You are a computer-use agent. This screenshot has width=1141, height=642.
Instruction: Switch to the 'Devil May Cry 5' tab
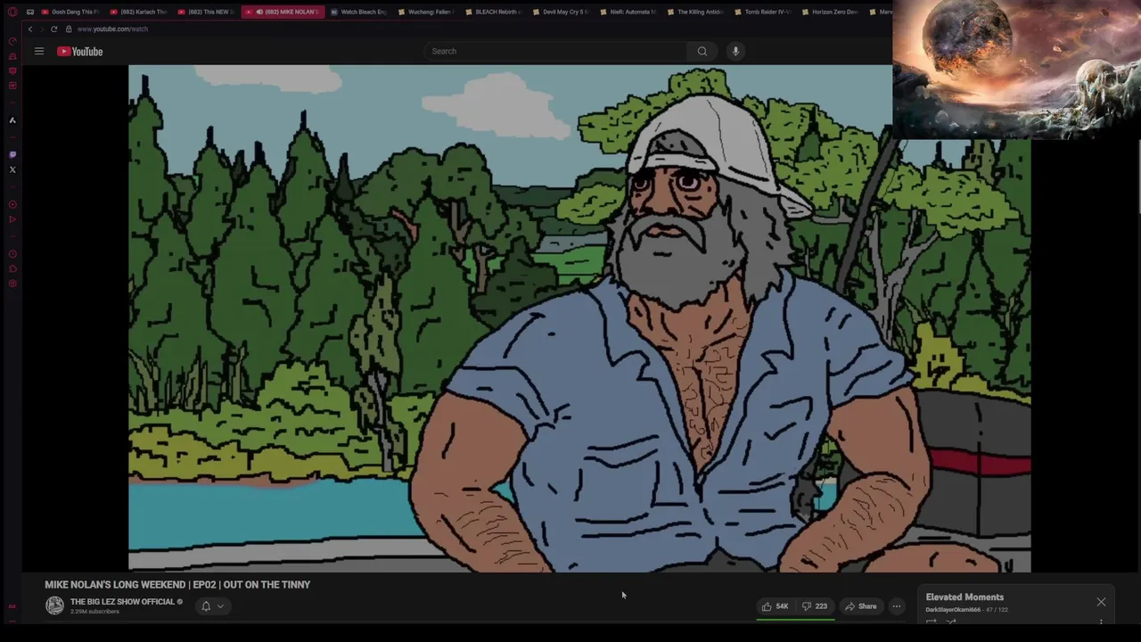561,12
